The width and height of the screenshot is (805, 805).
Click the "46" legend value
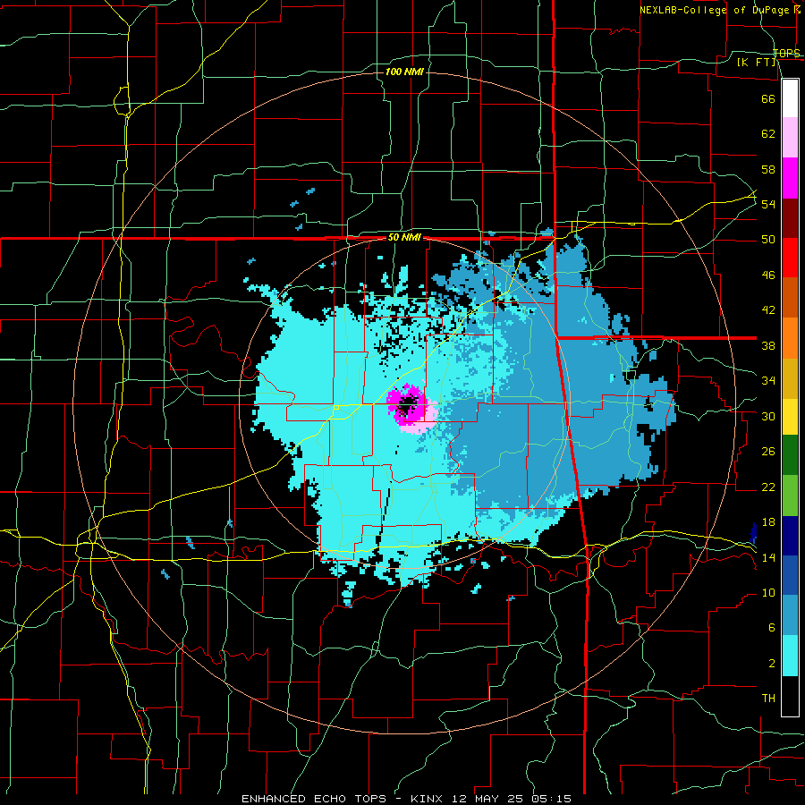pos(768,275)
